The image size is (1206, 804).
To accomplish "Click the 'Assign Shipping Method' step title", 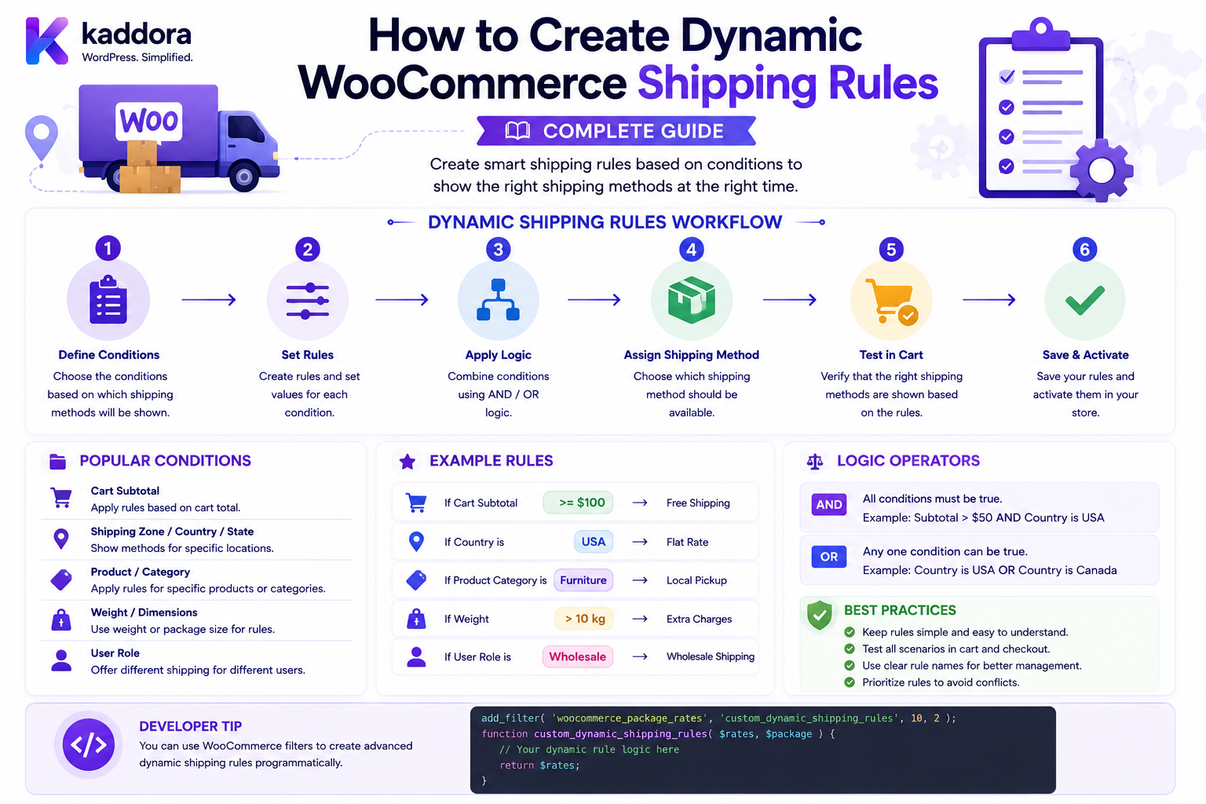I will (x=692, y=355).
